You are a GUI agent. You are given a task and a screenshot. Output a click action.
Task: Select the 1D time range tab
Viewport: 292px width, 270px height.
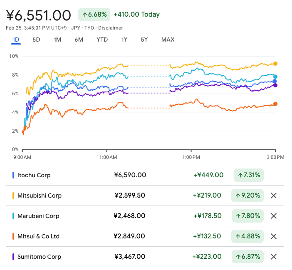16,40
